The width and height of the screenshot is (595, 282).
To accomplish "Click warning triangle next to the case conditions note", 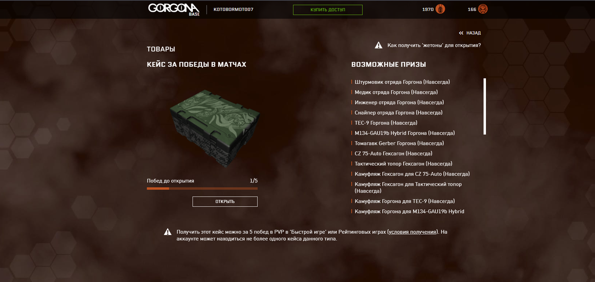I will coord(169,232).
